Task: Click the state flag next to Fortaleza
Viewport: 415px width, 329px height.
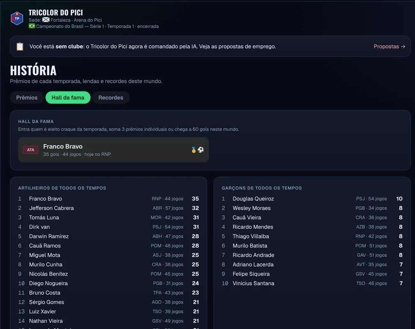Action: 46,20
